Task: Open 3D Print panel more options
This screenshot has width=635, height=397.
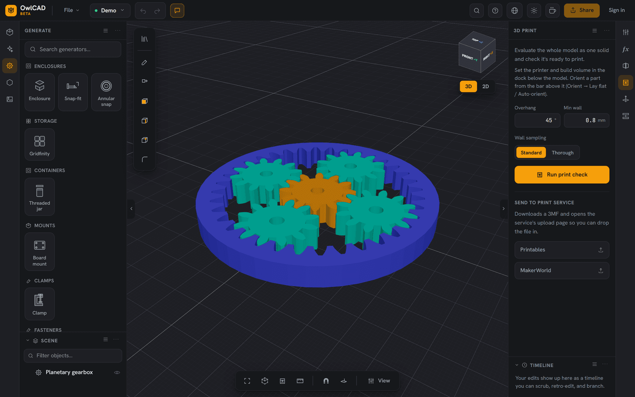Action: tap(607, 31)
